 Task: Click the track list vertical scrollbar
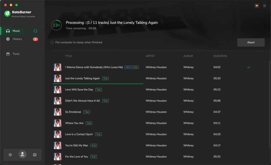point(270,104)
